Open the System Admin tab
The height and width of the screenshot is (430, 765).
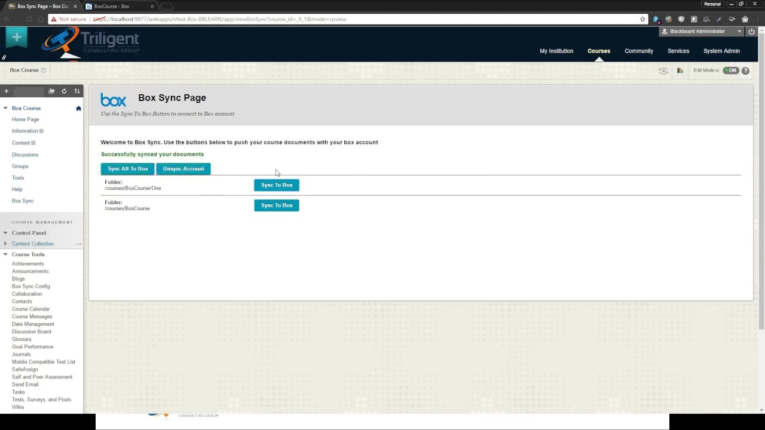(721, 51)
